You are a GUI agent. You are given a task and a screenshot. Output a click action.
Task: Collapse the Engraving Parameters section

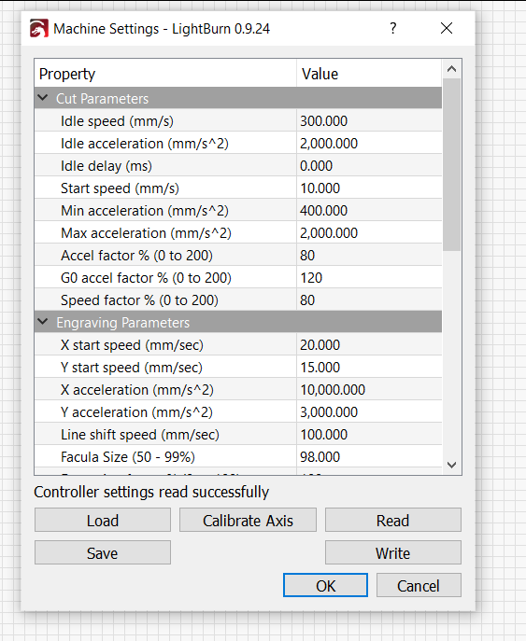[43, 322]
